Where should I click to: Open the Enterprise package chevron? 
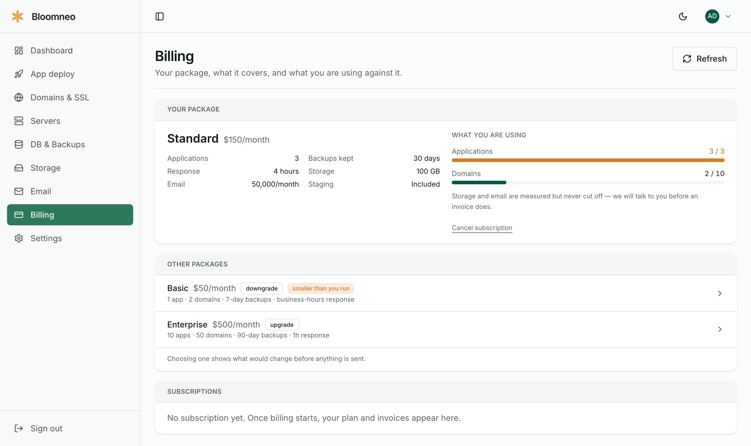[x=719, y=329]
